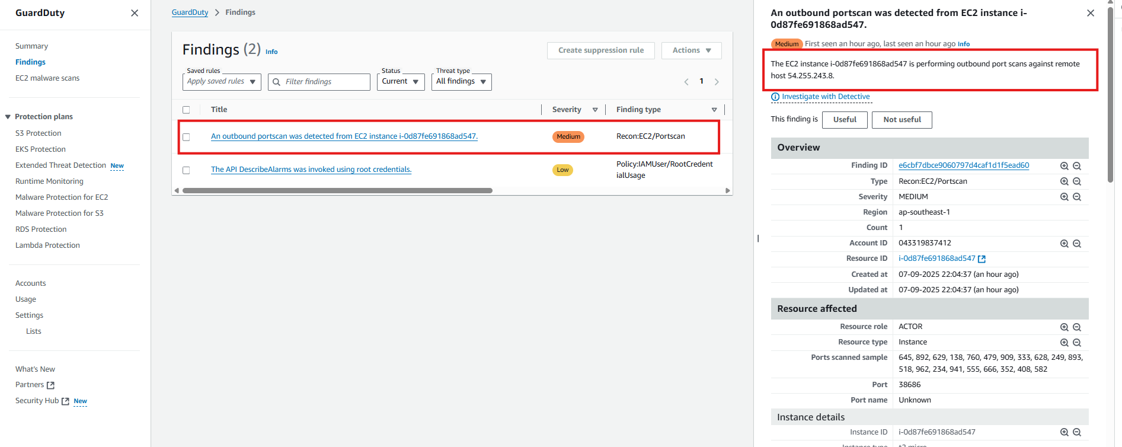1122x447 pixels.
Task: Check the outbound portscan finding checkbox
Action: click(x=186, y=137)
